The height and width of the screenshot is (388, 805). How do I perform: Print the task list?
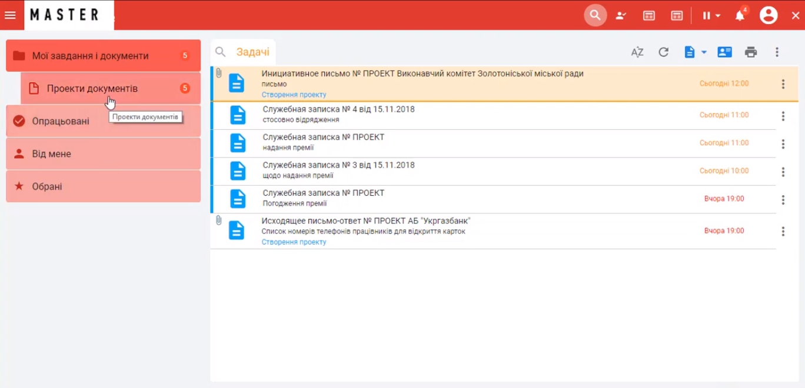pos(751,52)
